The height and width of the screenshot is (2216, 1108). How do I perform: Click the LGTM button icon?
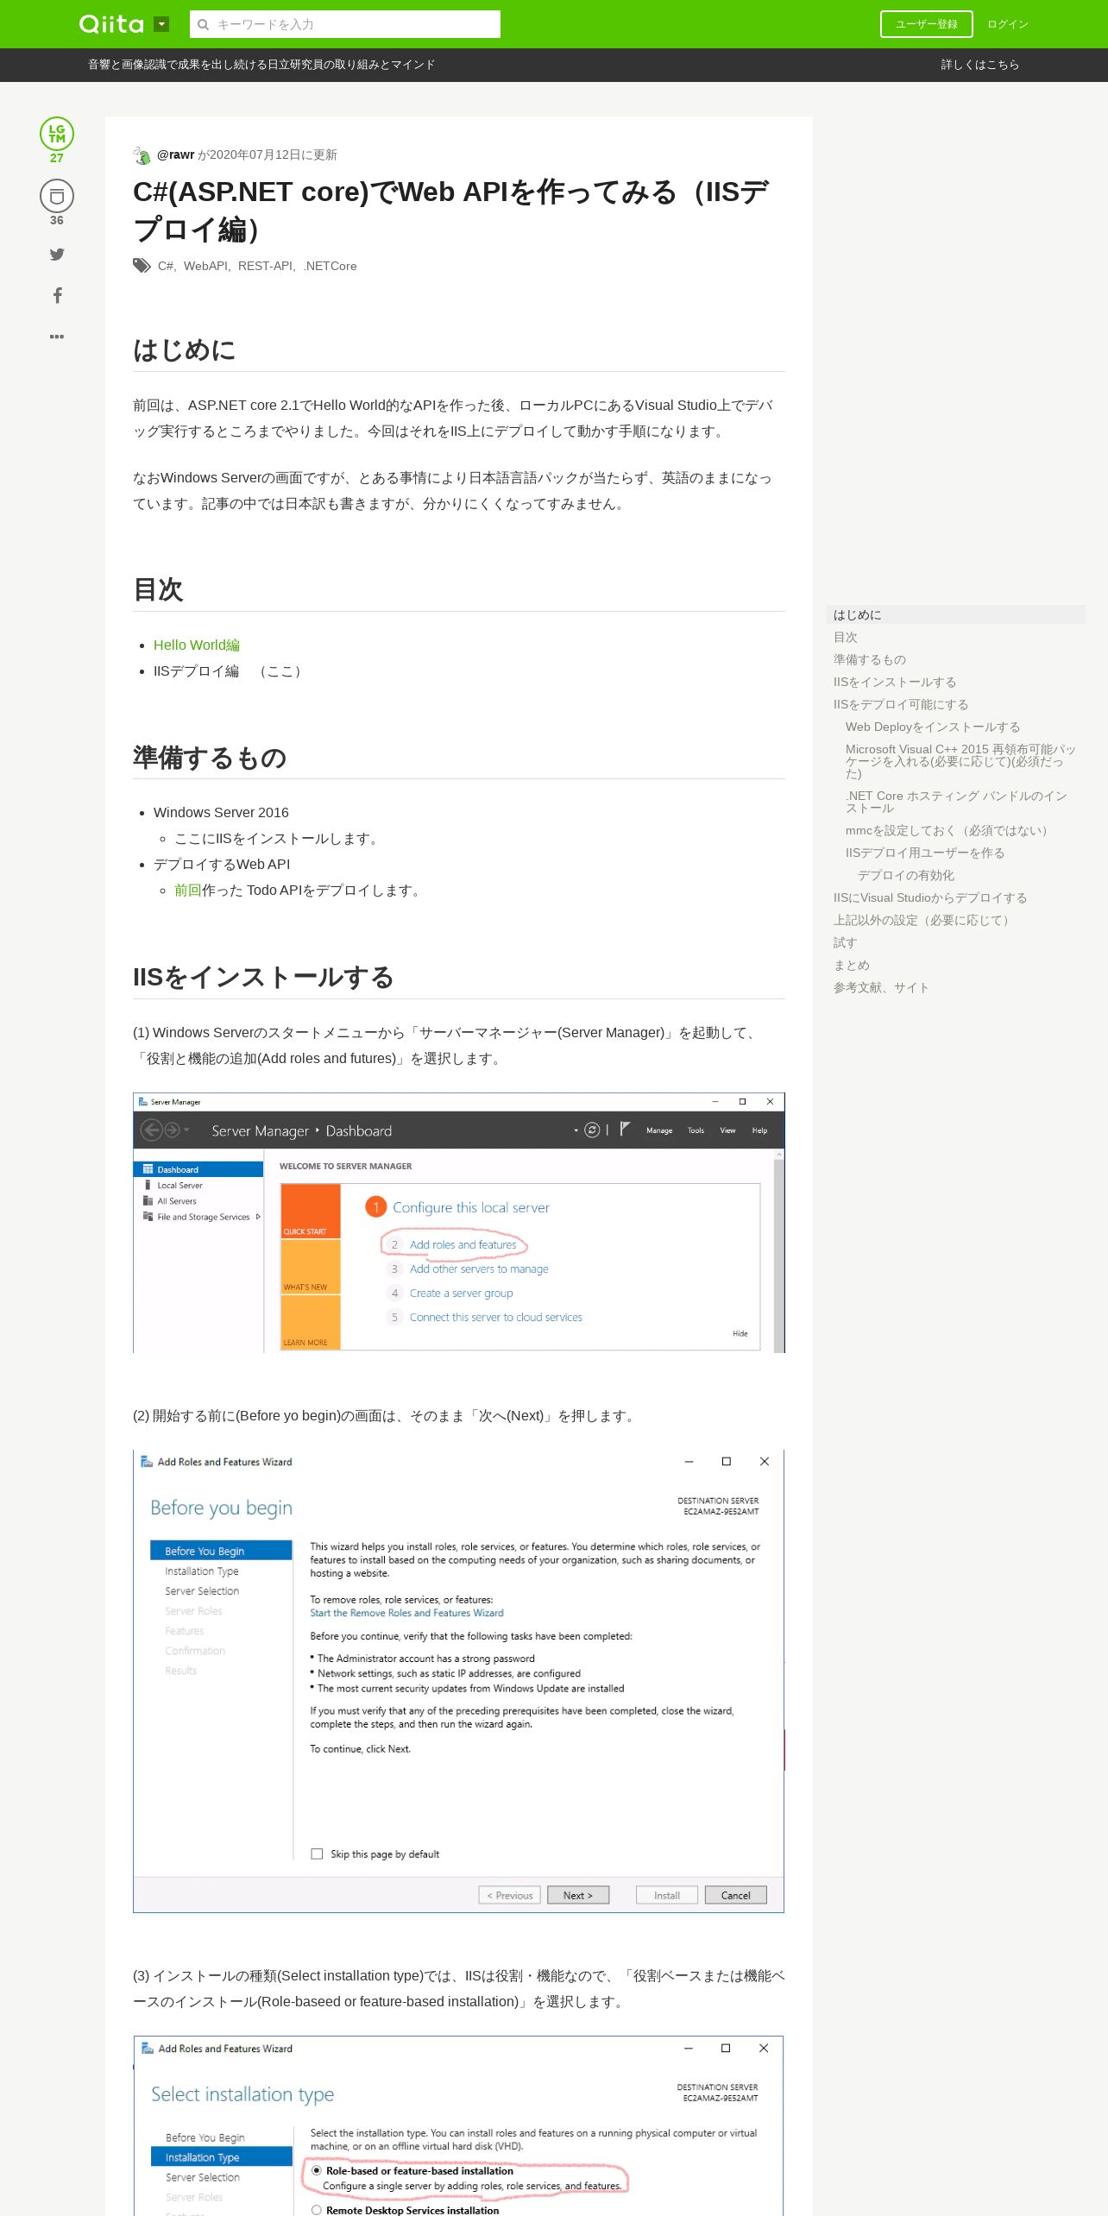pos(57,134)
